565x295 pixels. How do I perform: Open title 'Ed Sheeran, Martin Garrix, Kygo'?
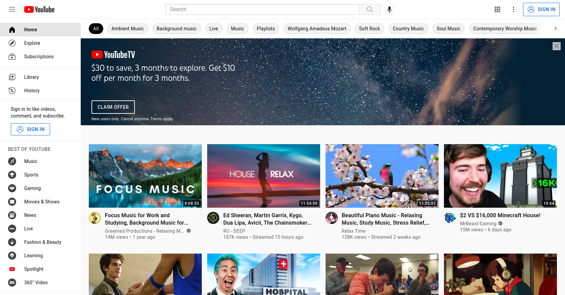point(267,219)
